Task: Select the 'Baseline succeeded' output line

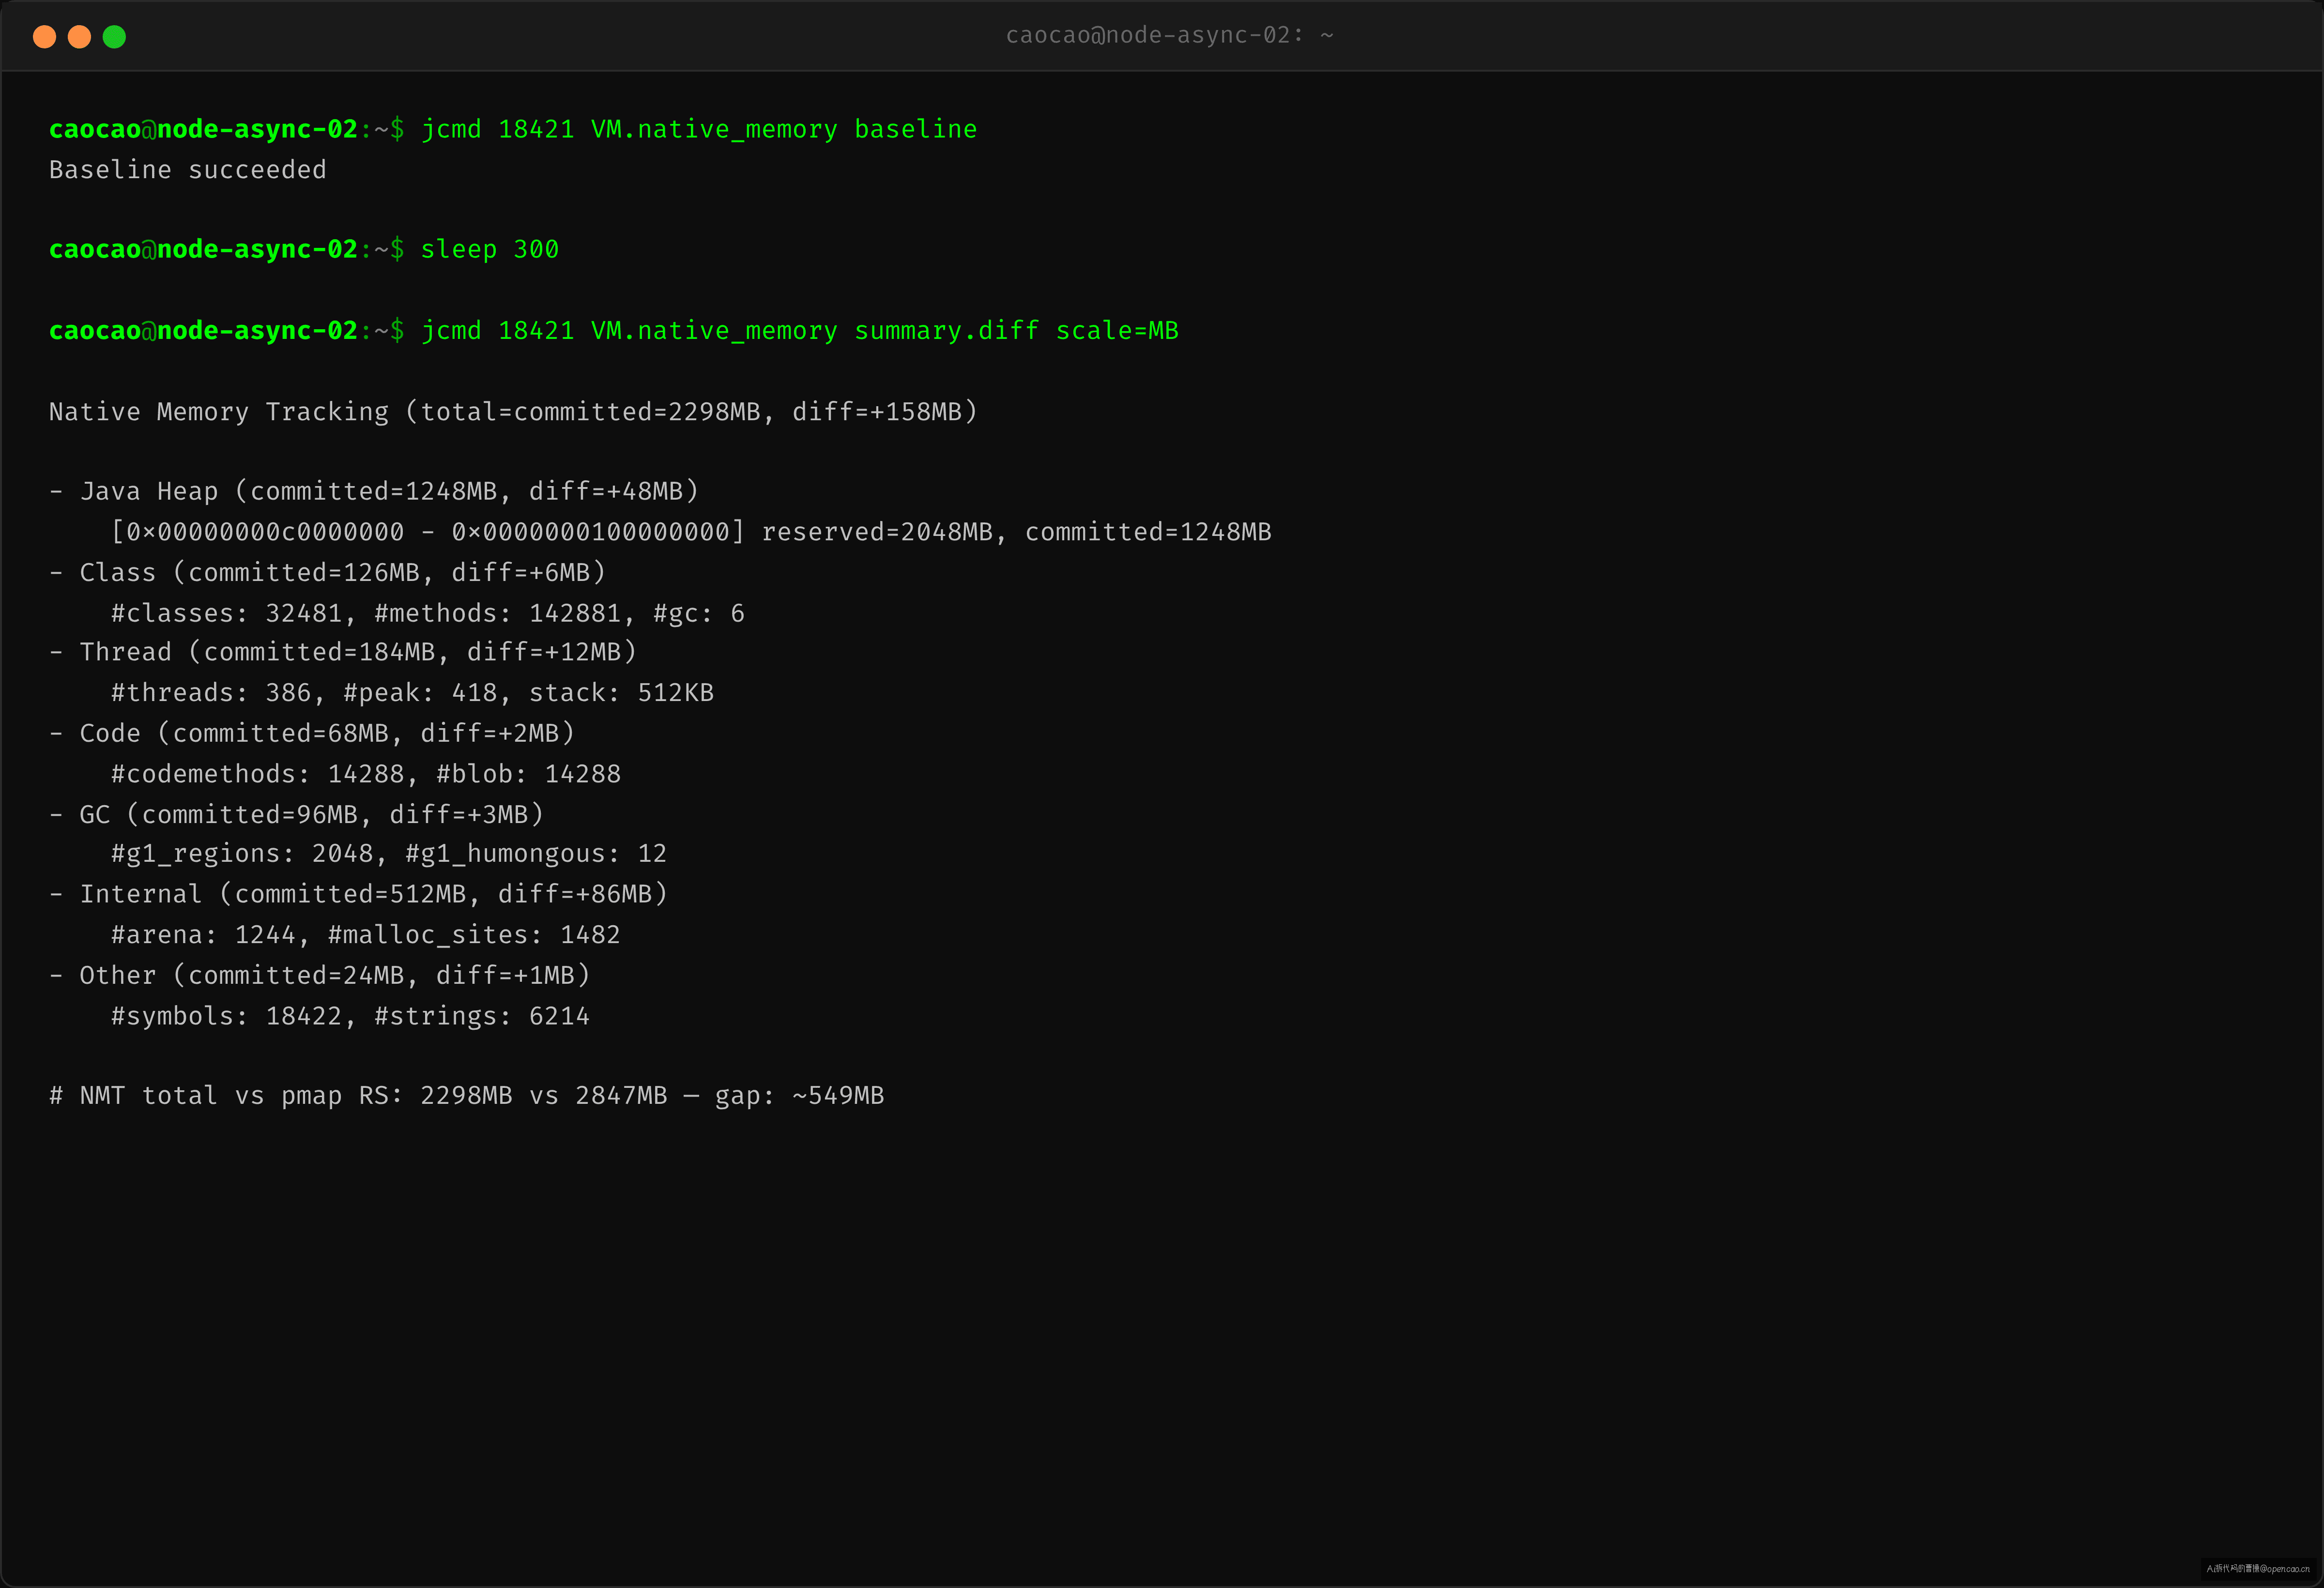Action: pyautogui.click(x=188, y=170)
